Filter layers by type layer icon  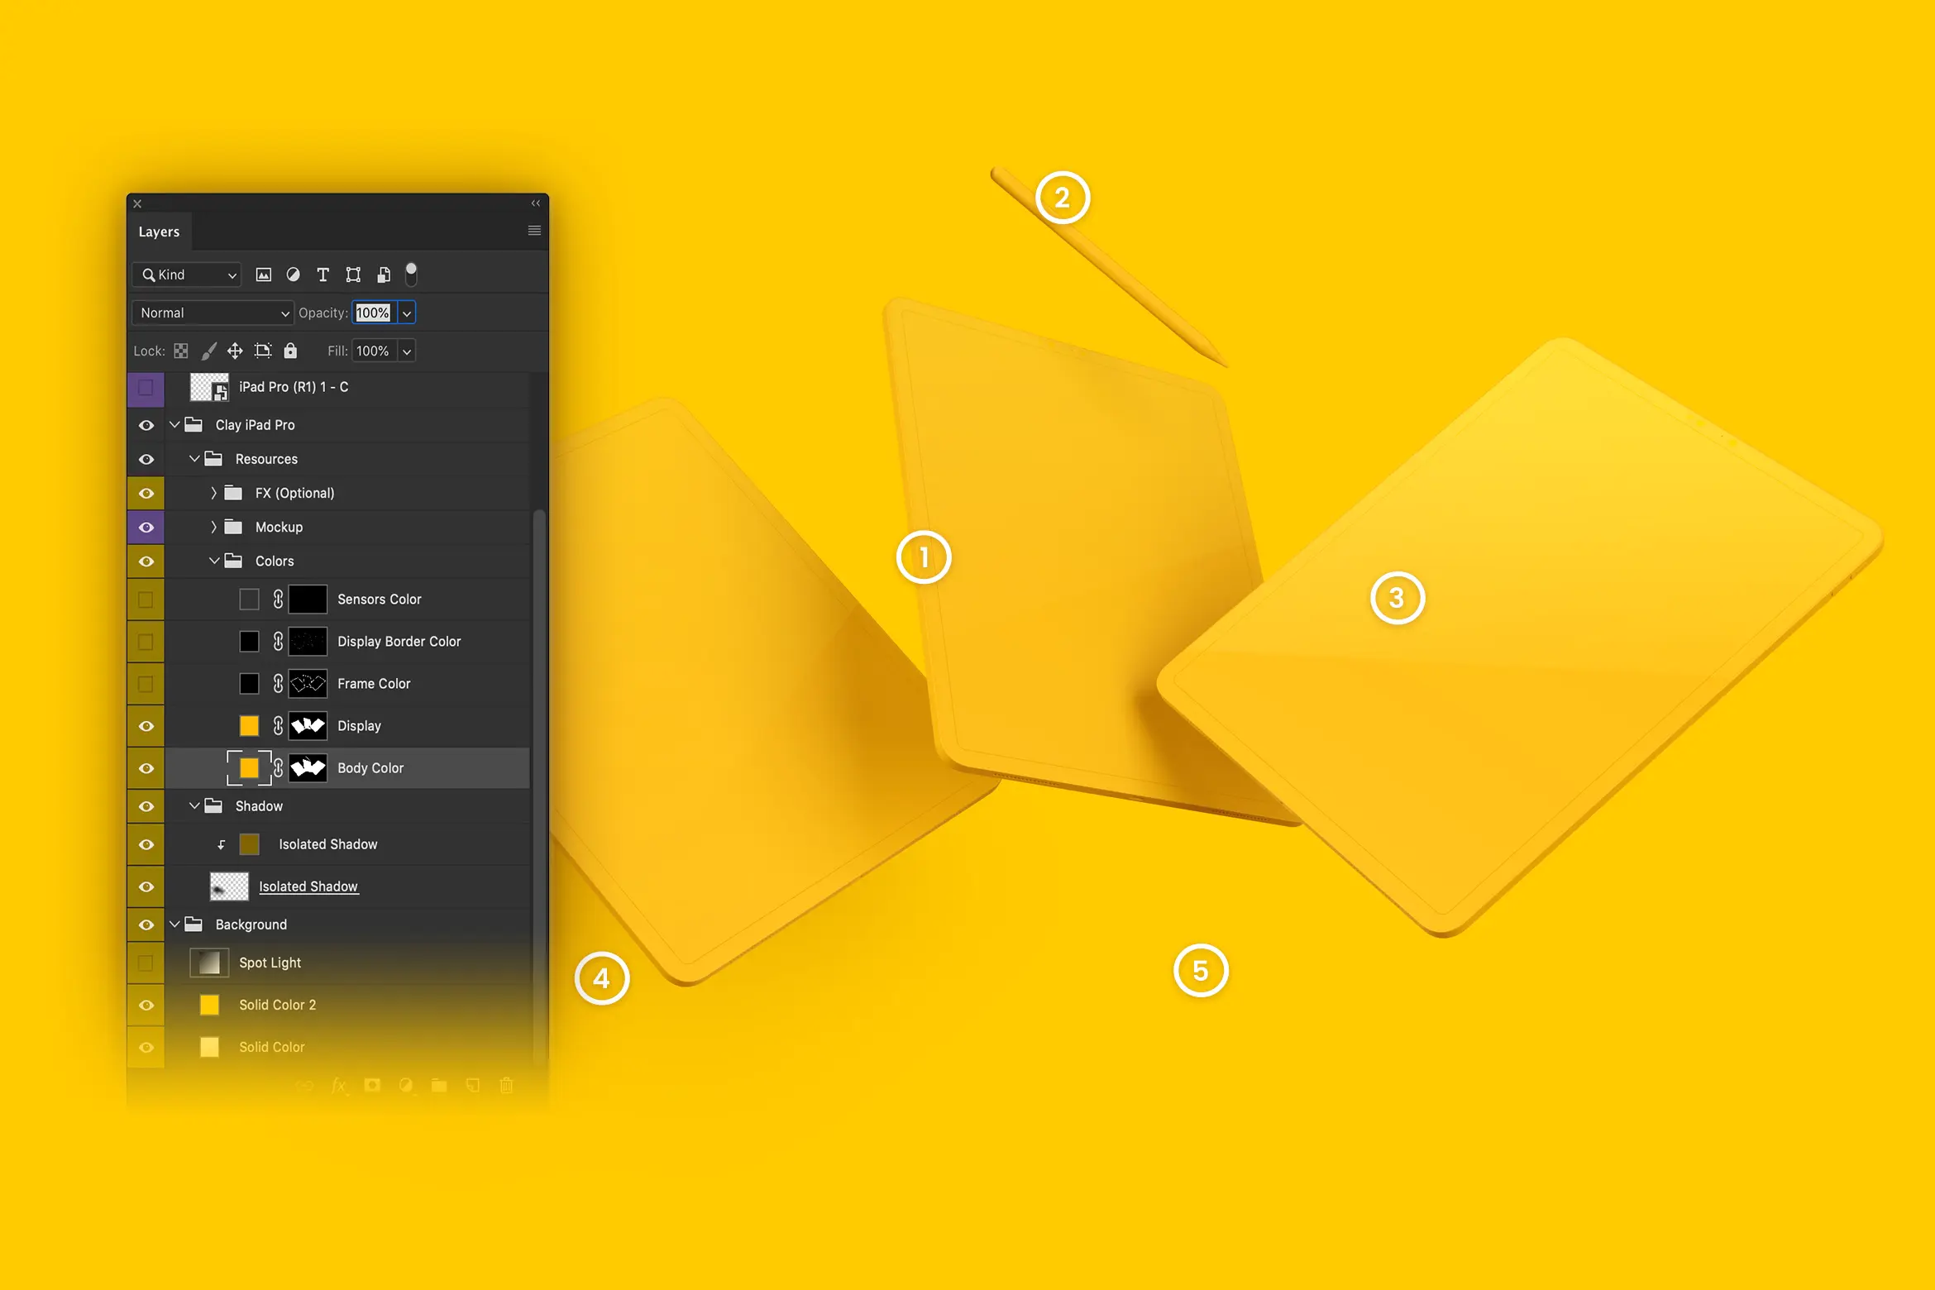click(x=322, y=275)
